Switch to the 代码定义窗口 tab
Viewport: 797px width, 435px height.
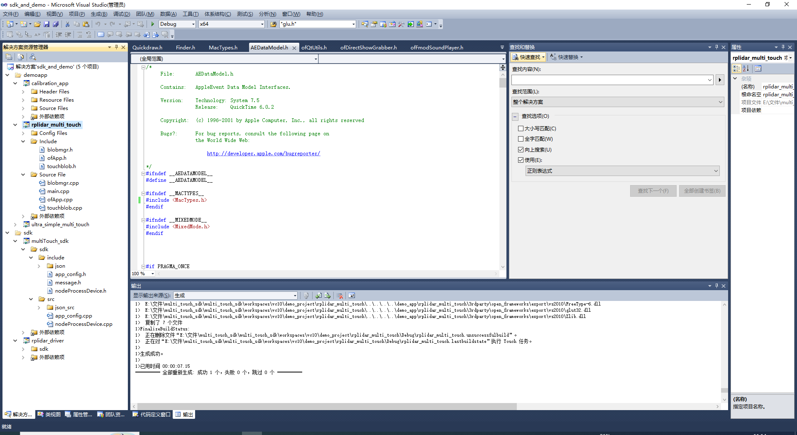click(x=151, y=415)
